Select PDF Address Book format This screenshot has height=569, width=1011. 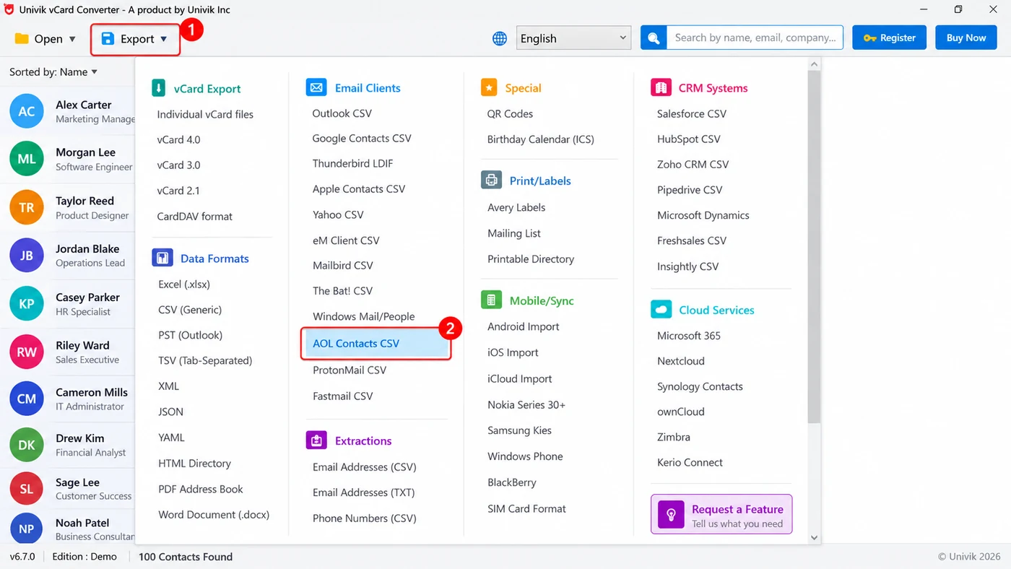pos(201,489)
